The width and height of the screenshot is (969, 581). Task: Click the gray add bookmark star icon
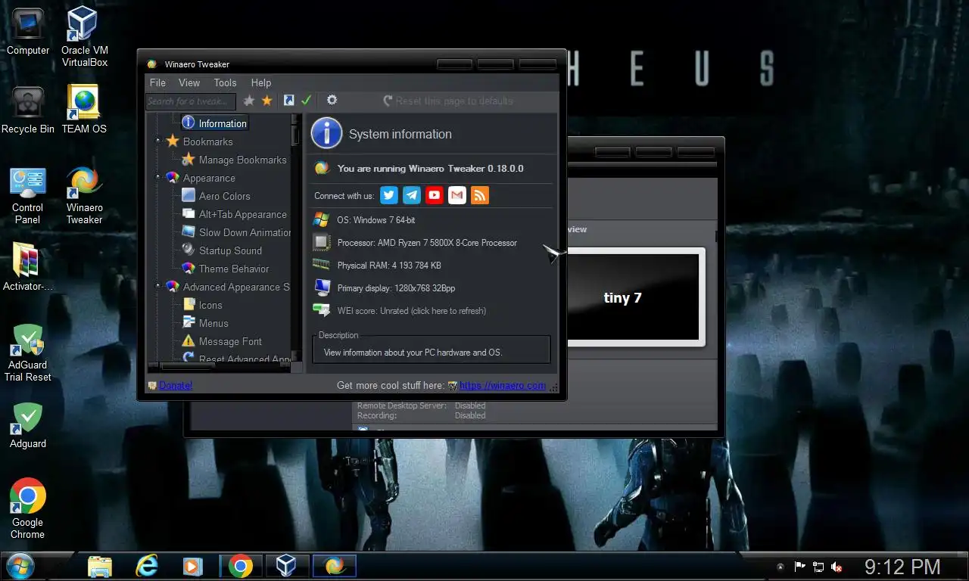(249, 101)
